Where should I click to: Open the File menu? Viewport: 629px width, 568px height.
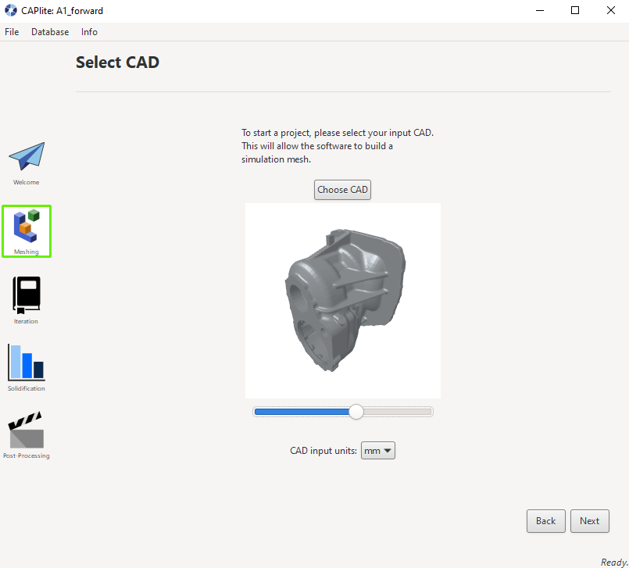[12, 32]
